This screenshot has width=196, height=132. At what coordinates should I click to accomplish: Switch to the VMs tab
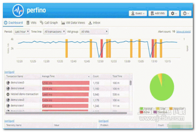pos(31,23)
